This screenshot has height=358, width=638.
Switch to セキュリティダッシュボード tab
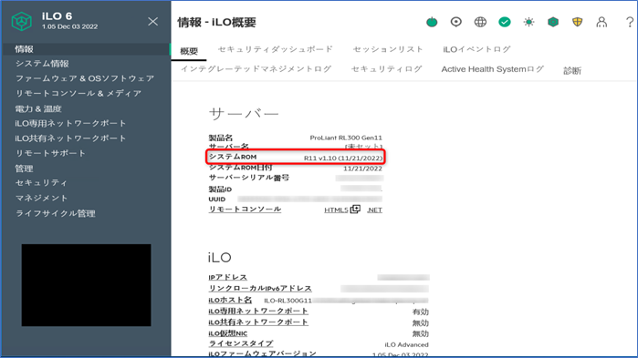pos(276,49)
